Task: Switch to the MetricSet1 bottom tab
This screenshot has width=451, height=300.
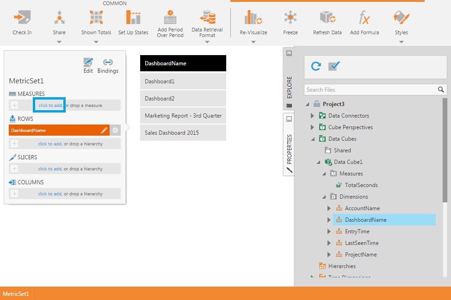Action: pos(16,294)
